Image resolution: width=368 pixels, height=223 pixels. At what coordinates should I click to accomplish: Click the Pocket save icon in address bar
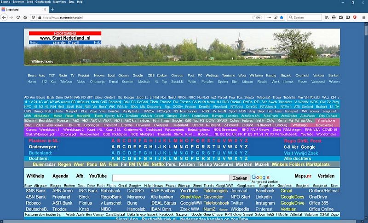tap(276, 18)
